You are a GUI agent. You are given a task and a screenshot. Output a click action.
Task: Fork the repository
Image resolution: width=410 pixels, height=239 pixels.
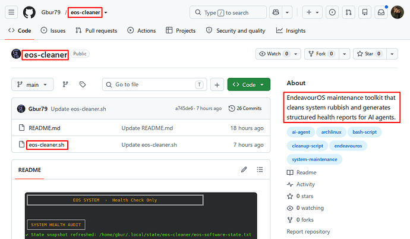321,54
